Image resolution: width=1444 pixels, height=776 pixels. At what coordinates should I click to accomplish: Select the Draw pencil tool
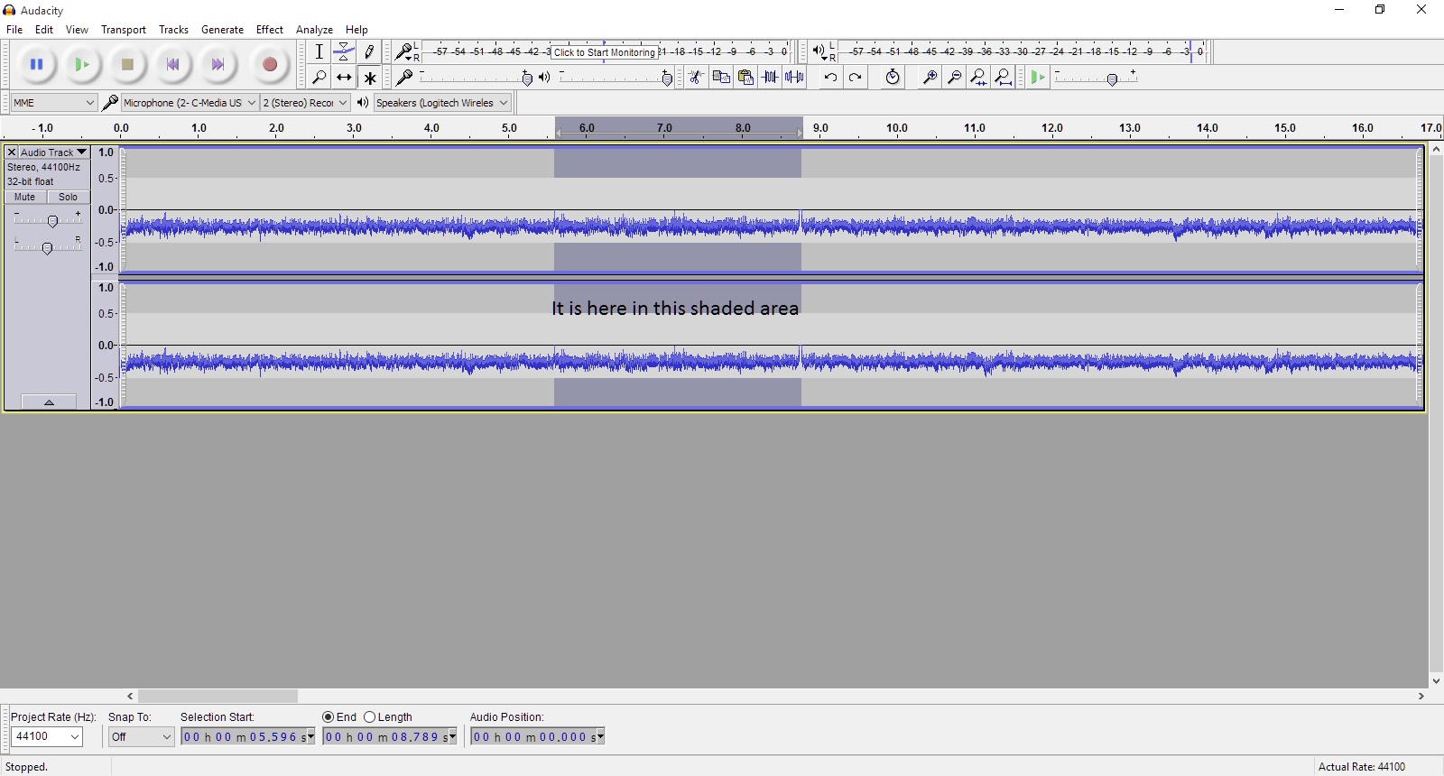coord(369,52)
